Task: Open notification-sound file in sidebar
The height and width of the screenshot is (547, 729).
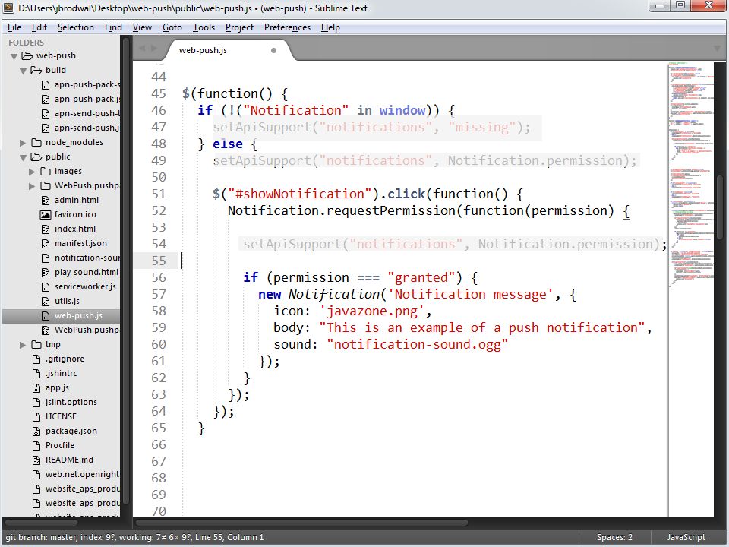Action: [87, 258]
